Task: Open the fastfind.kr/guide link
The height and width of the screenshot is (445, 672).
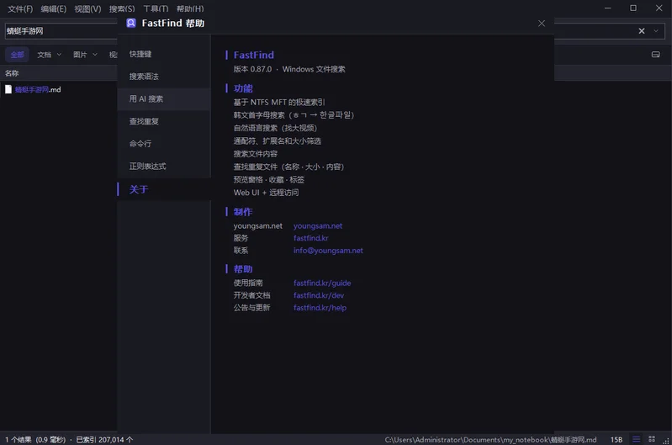Action: (322, 283)
